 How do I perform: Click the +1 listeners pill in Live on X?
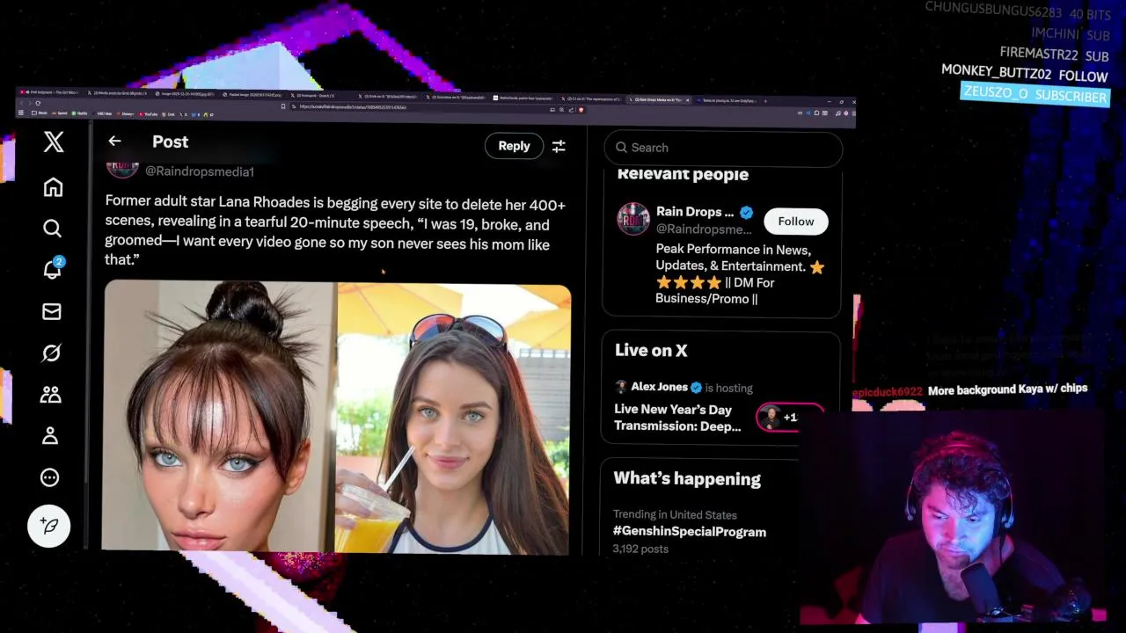tap(790, 418)
